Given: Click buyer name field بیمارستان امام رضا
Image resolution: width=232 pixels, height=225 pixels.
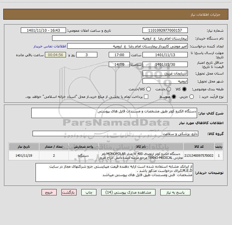Looking at the screenshot, I should click(x=120, y=38).
